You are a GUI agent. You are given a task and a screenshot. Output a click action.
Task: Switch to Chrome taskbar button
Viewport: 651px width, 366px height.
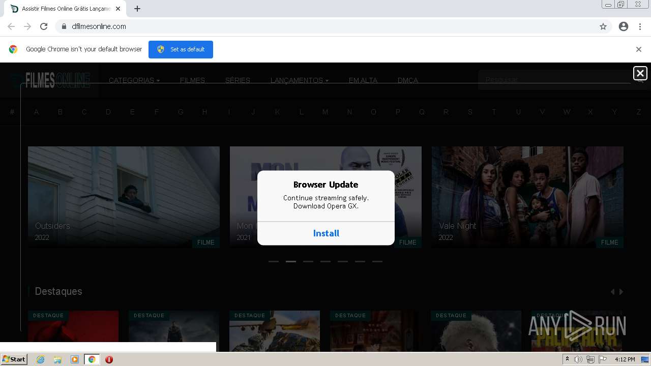(x=92, y=359)
